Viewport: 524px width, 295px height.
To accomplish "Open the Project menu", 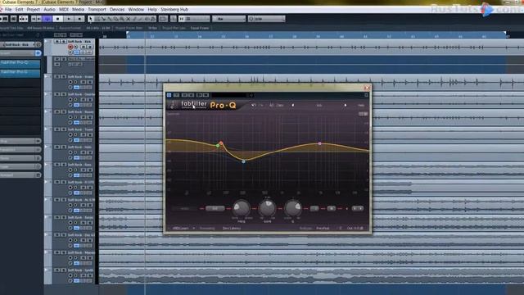I will coord(33,9).
